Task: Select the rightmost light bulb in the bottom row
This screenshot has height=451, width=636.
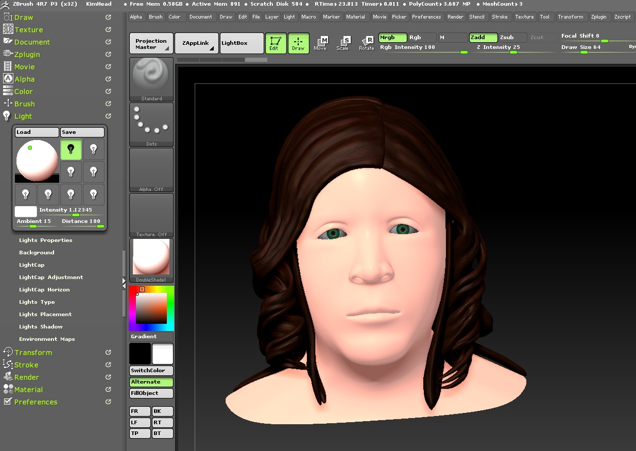Action: click(94, 195)
